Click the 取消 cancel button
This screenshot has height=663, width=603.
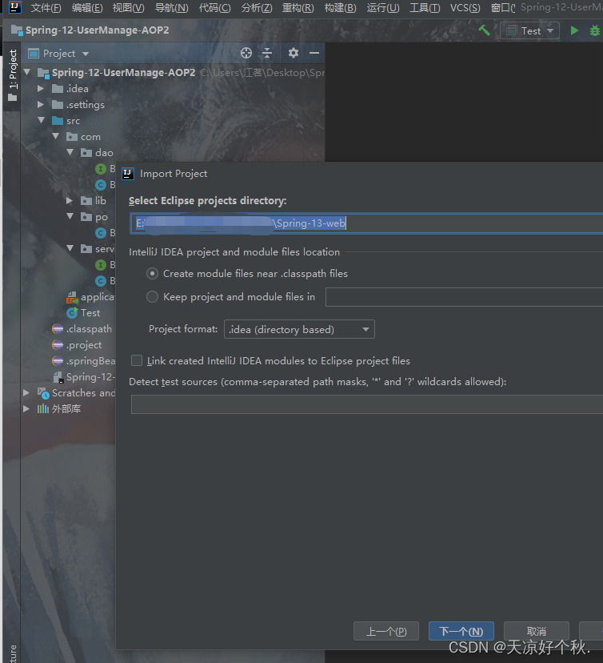pyautogui.click(x=537, y=631)
